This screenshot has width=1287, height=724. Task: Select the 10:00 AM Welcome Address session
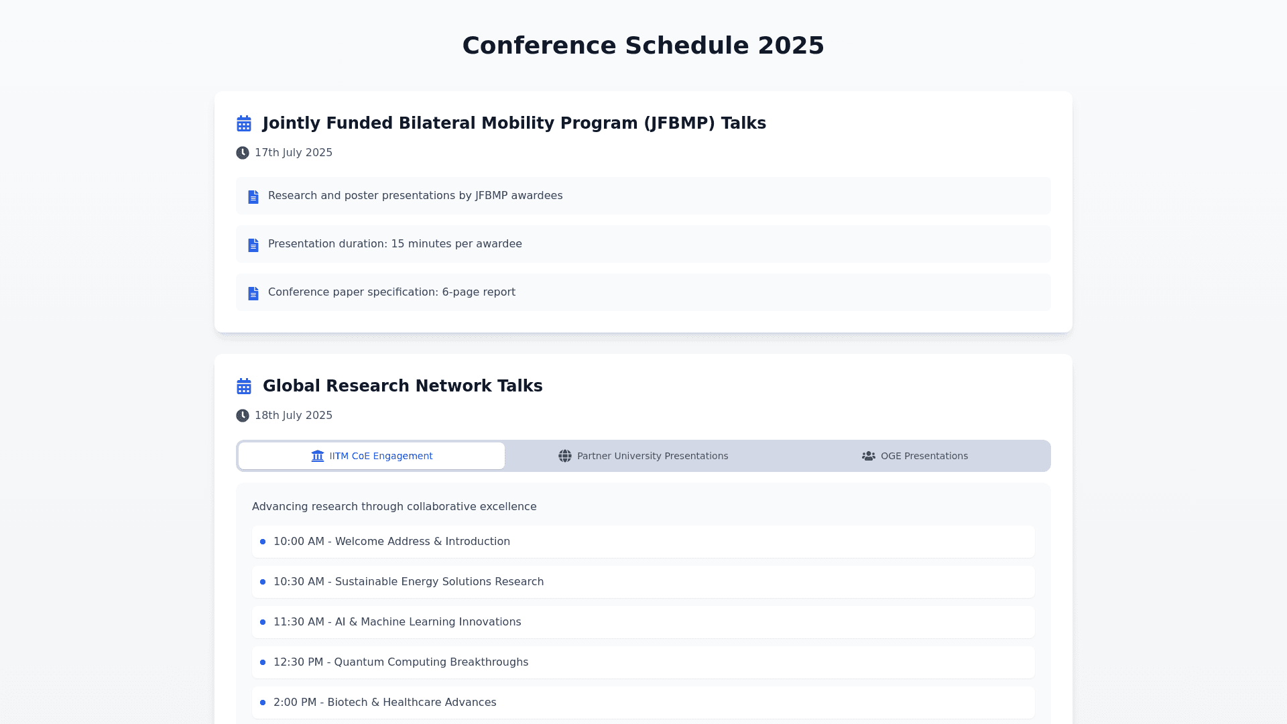(391, 542)
